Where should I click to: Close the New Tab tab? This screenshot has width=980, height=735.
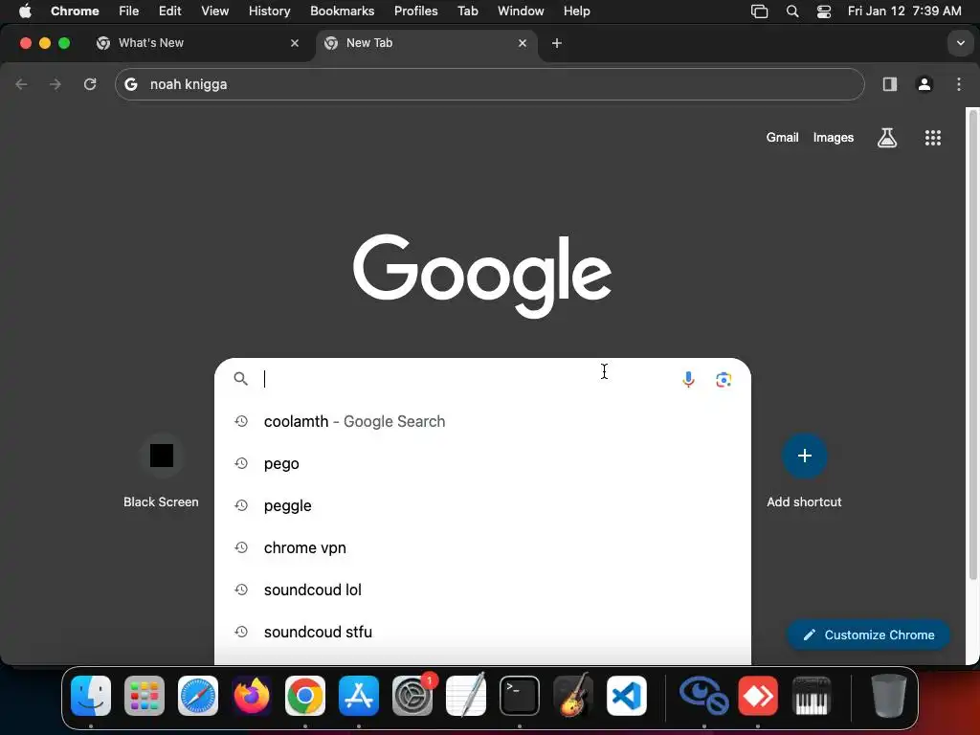(523, 43)
